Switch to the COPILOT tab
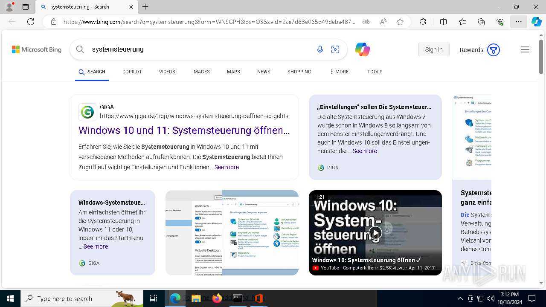The image size is (546, 307). coord(132,72)
